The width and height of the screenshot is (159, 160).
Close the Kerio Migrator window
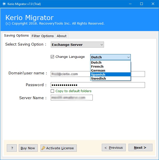[x=153, y=4]
